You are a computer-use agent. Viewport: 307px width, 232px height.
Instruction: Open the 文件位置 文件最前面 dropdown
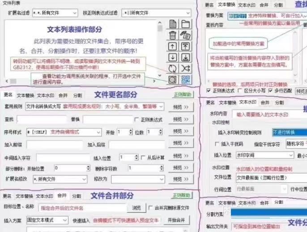[271, 178]
